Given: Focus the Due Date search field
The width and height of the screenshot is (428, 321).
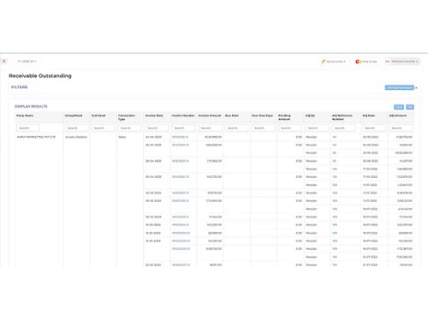Looking at the screenshot, I should click(x=236, y=128).
